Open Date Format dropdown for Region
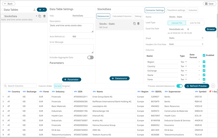This screenshot has height=138, width=218. [x=195, y=62]
